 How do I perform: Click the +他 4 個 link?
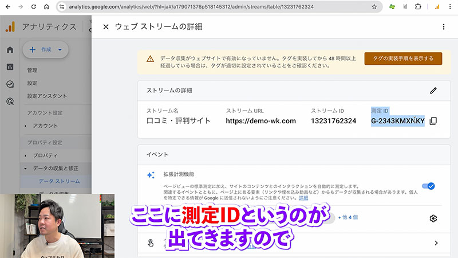[x=348, y=217]
